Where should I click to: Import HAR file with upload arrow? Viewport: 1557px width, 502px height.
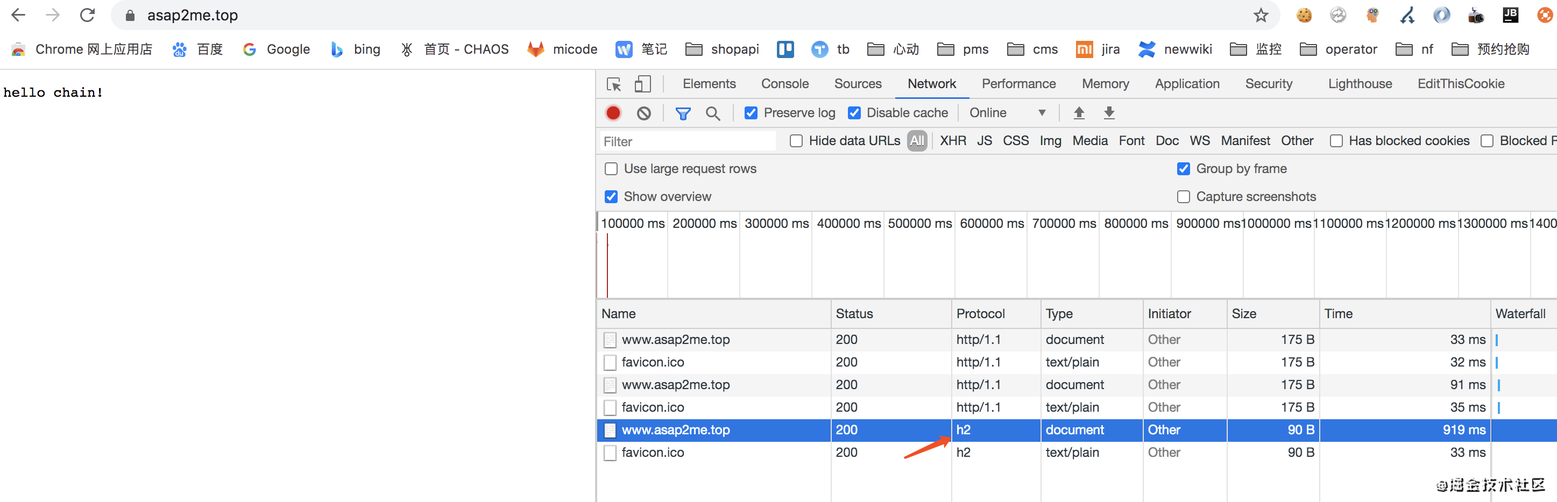pos(1079,113)
